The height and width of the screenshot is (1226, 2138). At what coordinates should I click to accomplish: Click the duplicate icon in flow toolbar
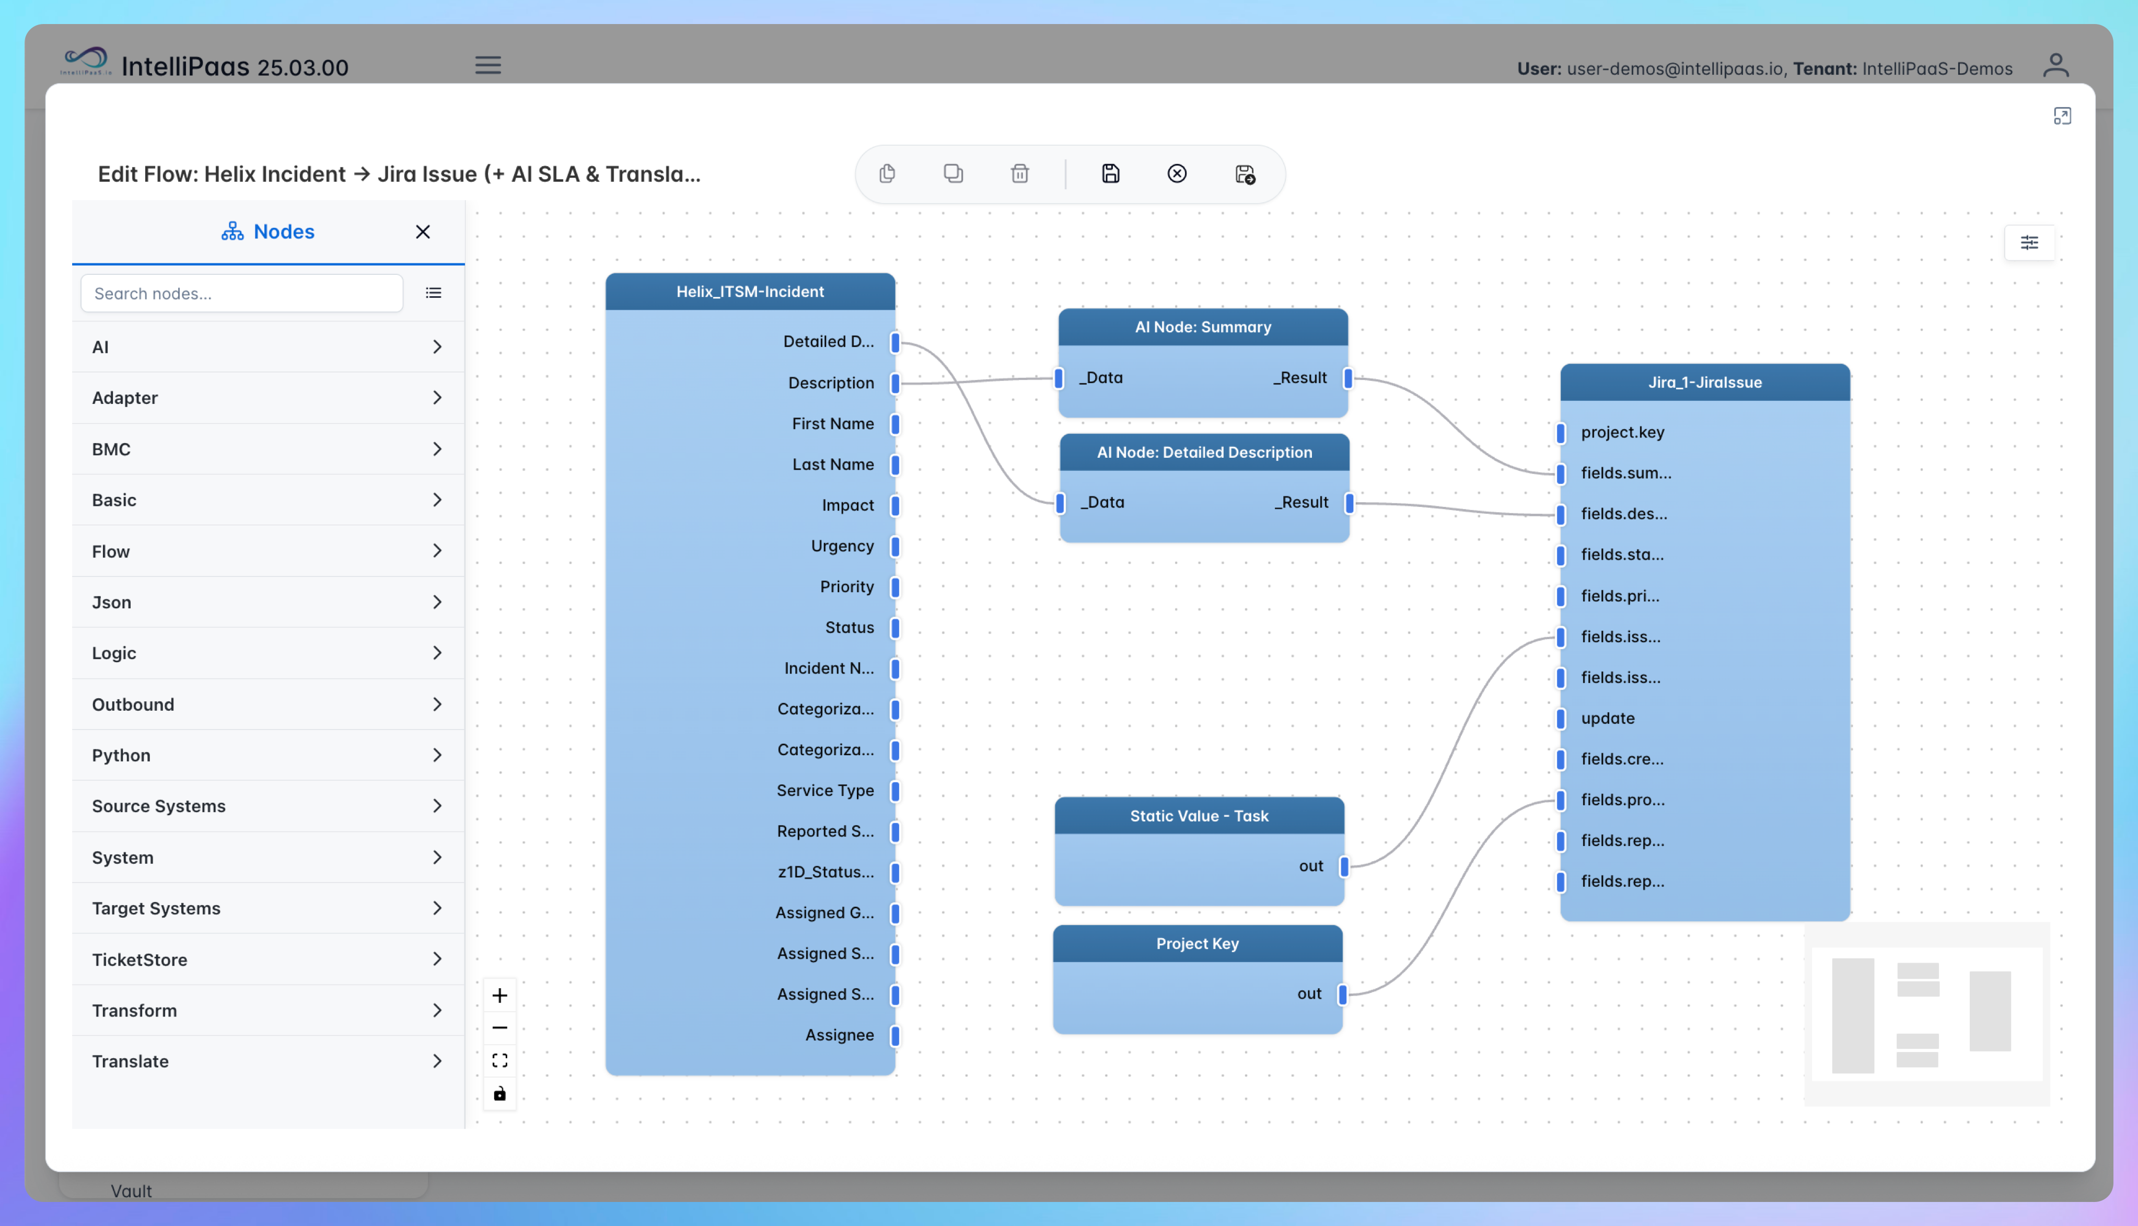[953, 174]
